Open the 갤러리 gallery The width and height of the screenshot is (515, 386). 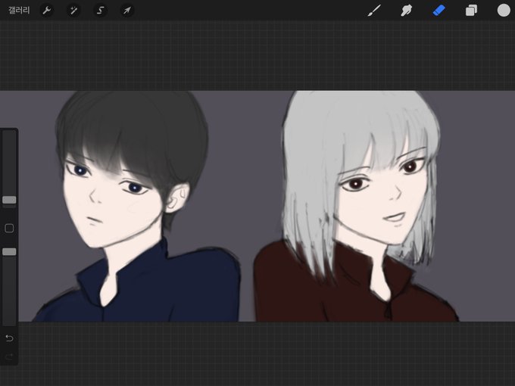19,11
